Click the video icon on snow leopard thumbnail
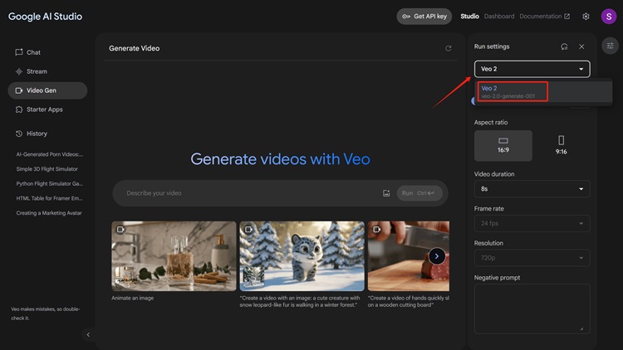This screenshot has height=350, width=623. (x=248, y=230)
